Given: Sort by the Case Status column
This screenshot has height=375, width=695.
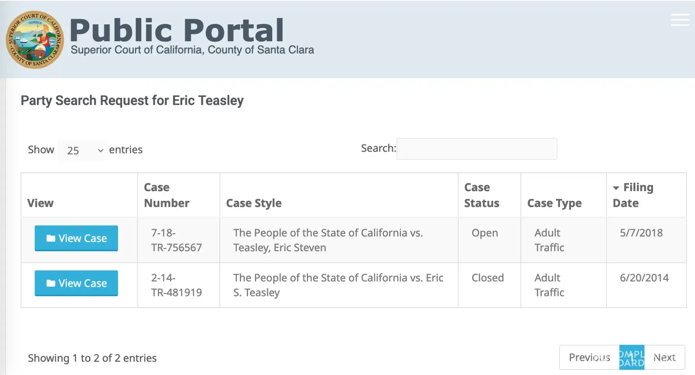Looking at the screenshot, I should click(x=481, y=195).
